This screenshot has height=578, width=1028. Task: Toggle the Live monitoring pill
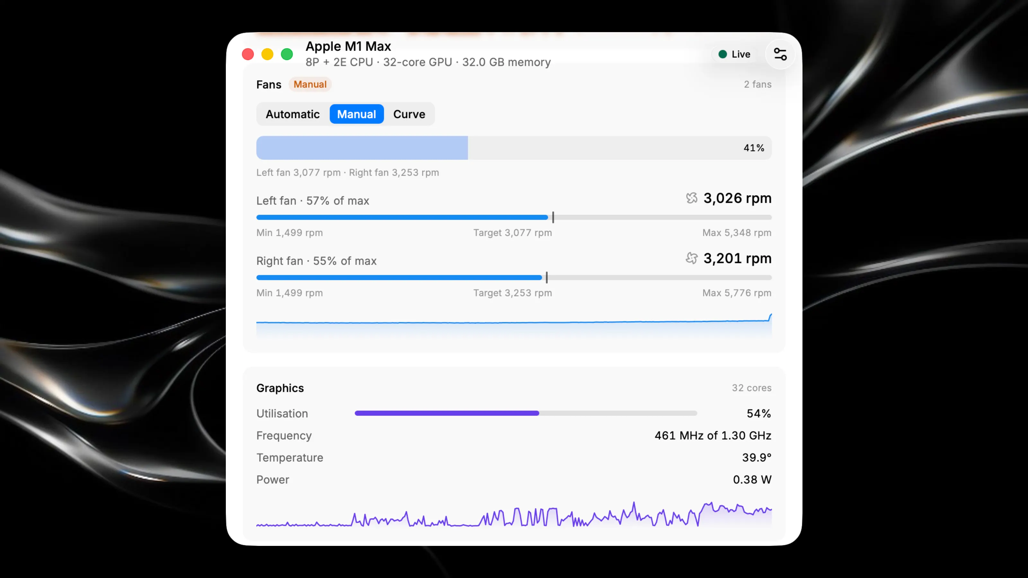pyautogui.click(x=734, y=54)
